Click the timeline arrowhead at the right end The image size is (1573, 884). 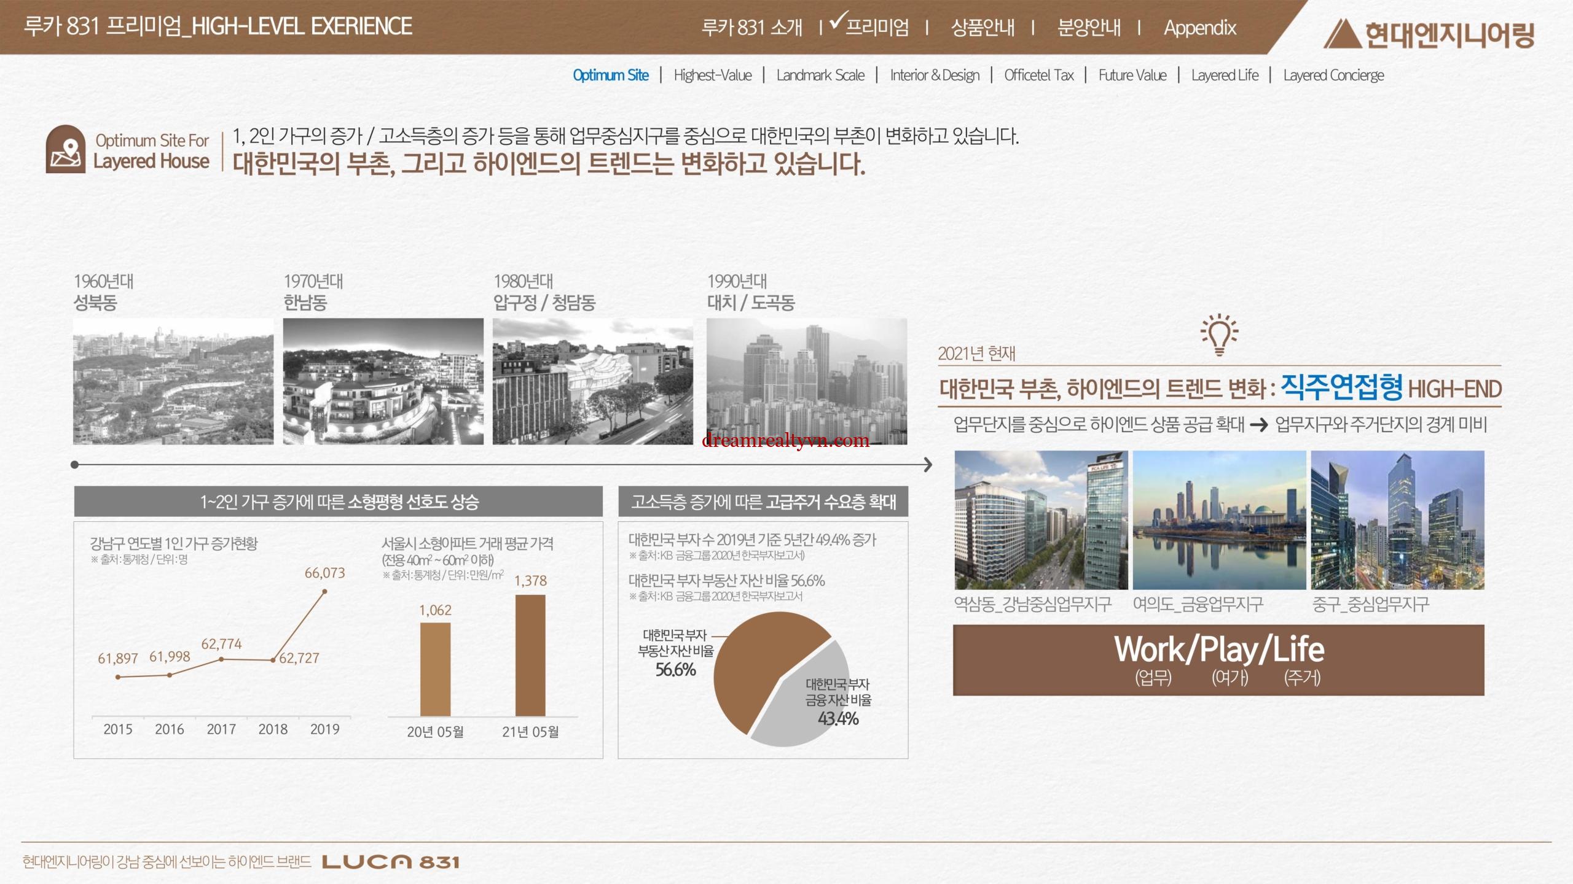tap(928, 465)
